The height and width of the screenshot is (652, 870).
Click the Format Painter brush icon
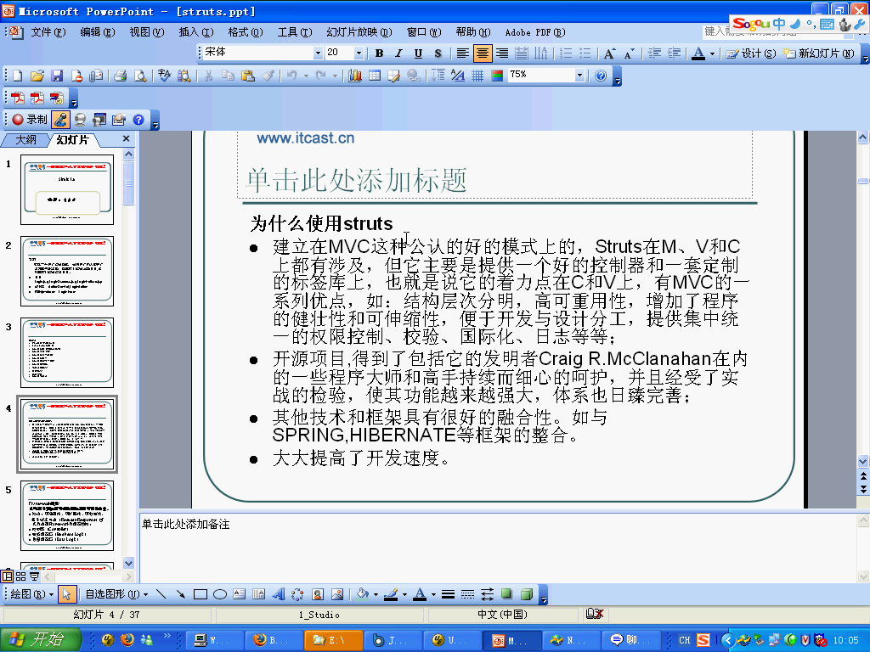pyautogui.click(x=268, y=76)
